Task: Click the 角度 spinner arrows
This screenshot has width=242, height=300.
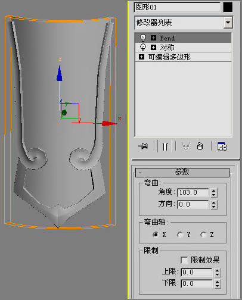Action: (213, 192)
